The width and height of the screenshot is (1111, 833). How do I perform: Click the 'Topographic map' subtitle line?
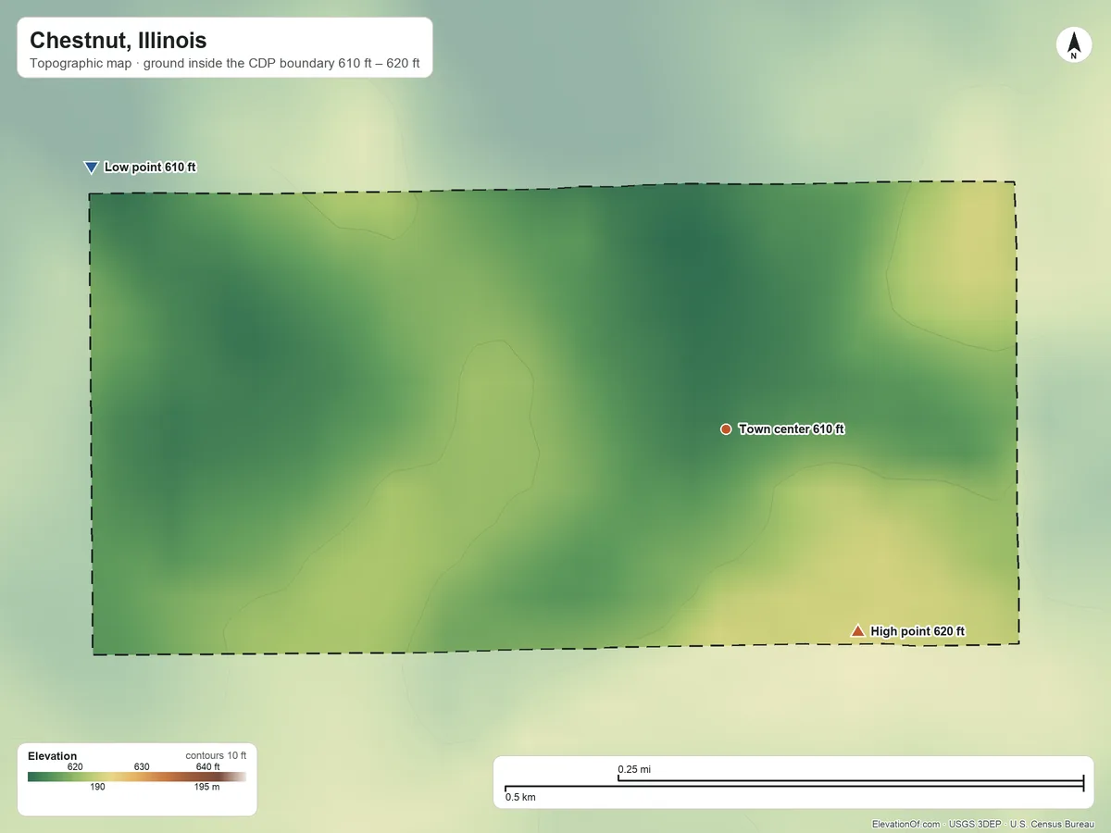(x=225, y=64)
